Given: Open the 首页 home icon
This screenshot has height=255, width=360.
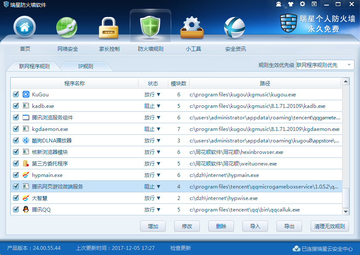Looking at the screenshot, I should click(25, 27).
